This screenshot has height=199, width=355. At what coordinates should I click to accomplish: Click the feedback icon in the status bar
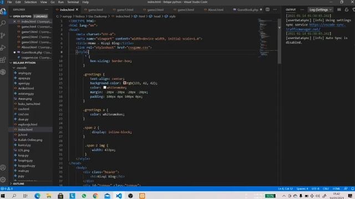click(x=346, y=188)
